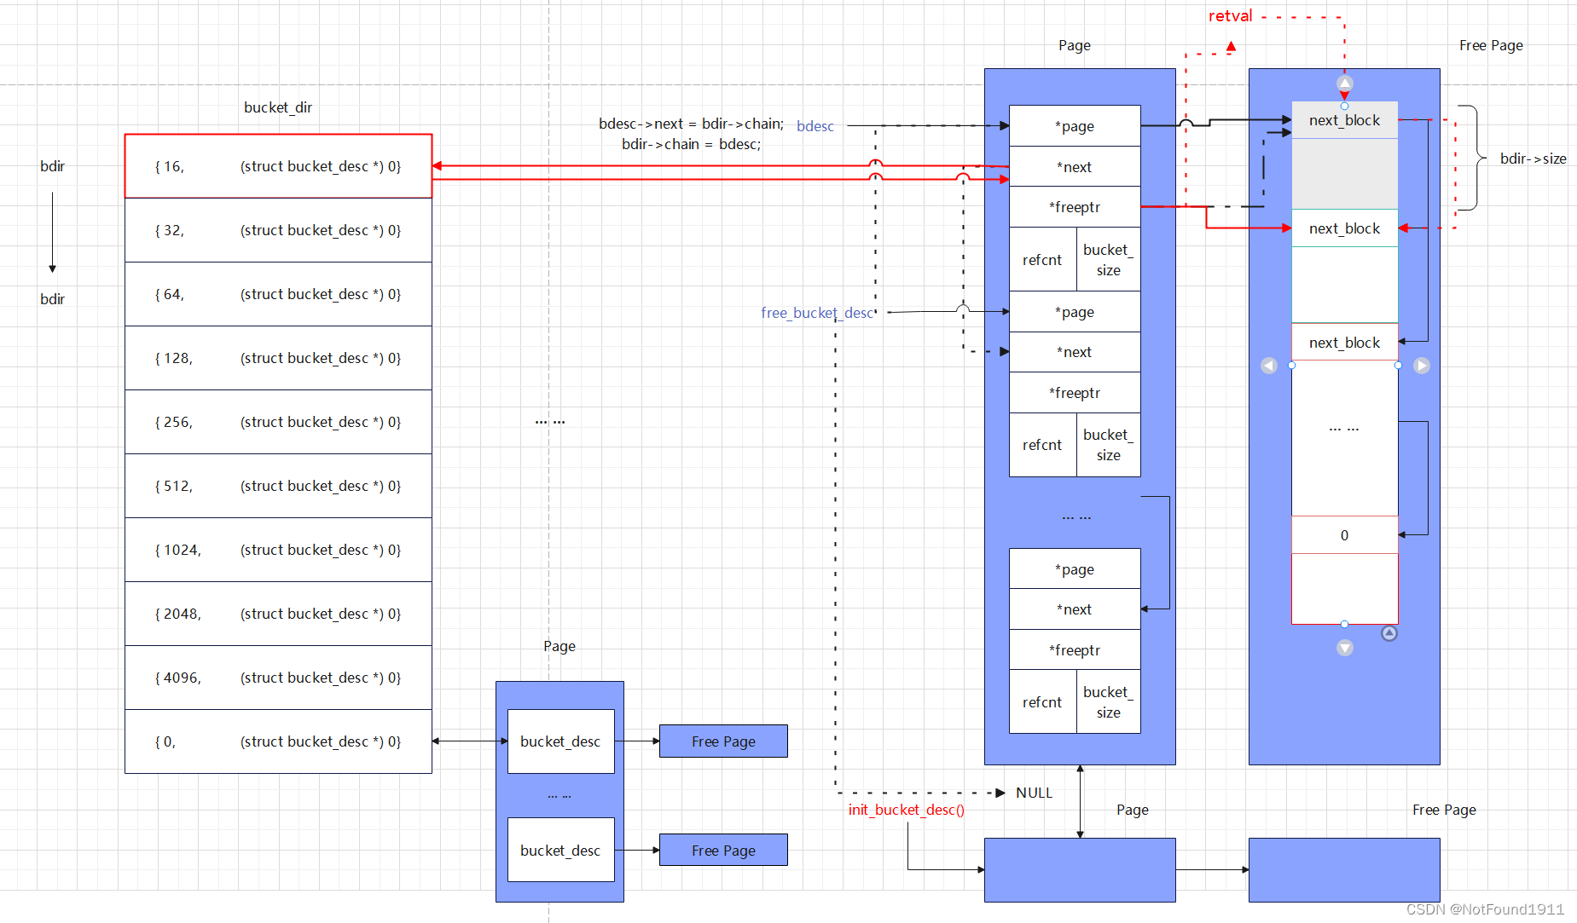1577x923 pixels.
Task: Click the blue 'free_bucket_desc' label
Action: coord(817,313)
